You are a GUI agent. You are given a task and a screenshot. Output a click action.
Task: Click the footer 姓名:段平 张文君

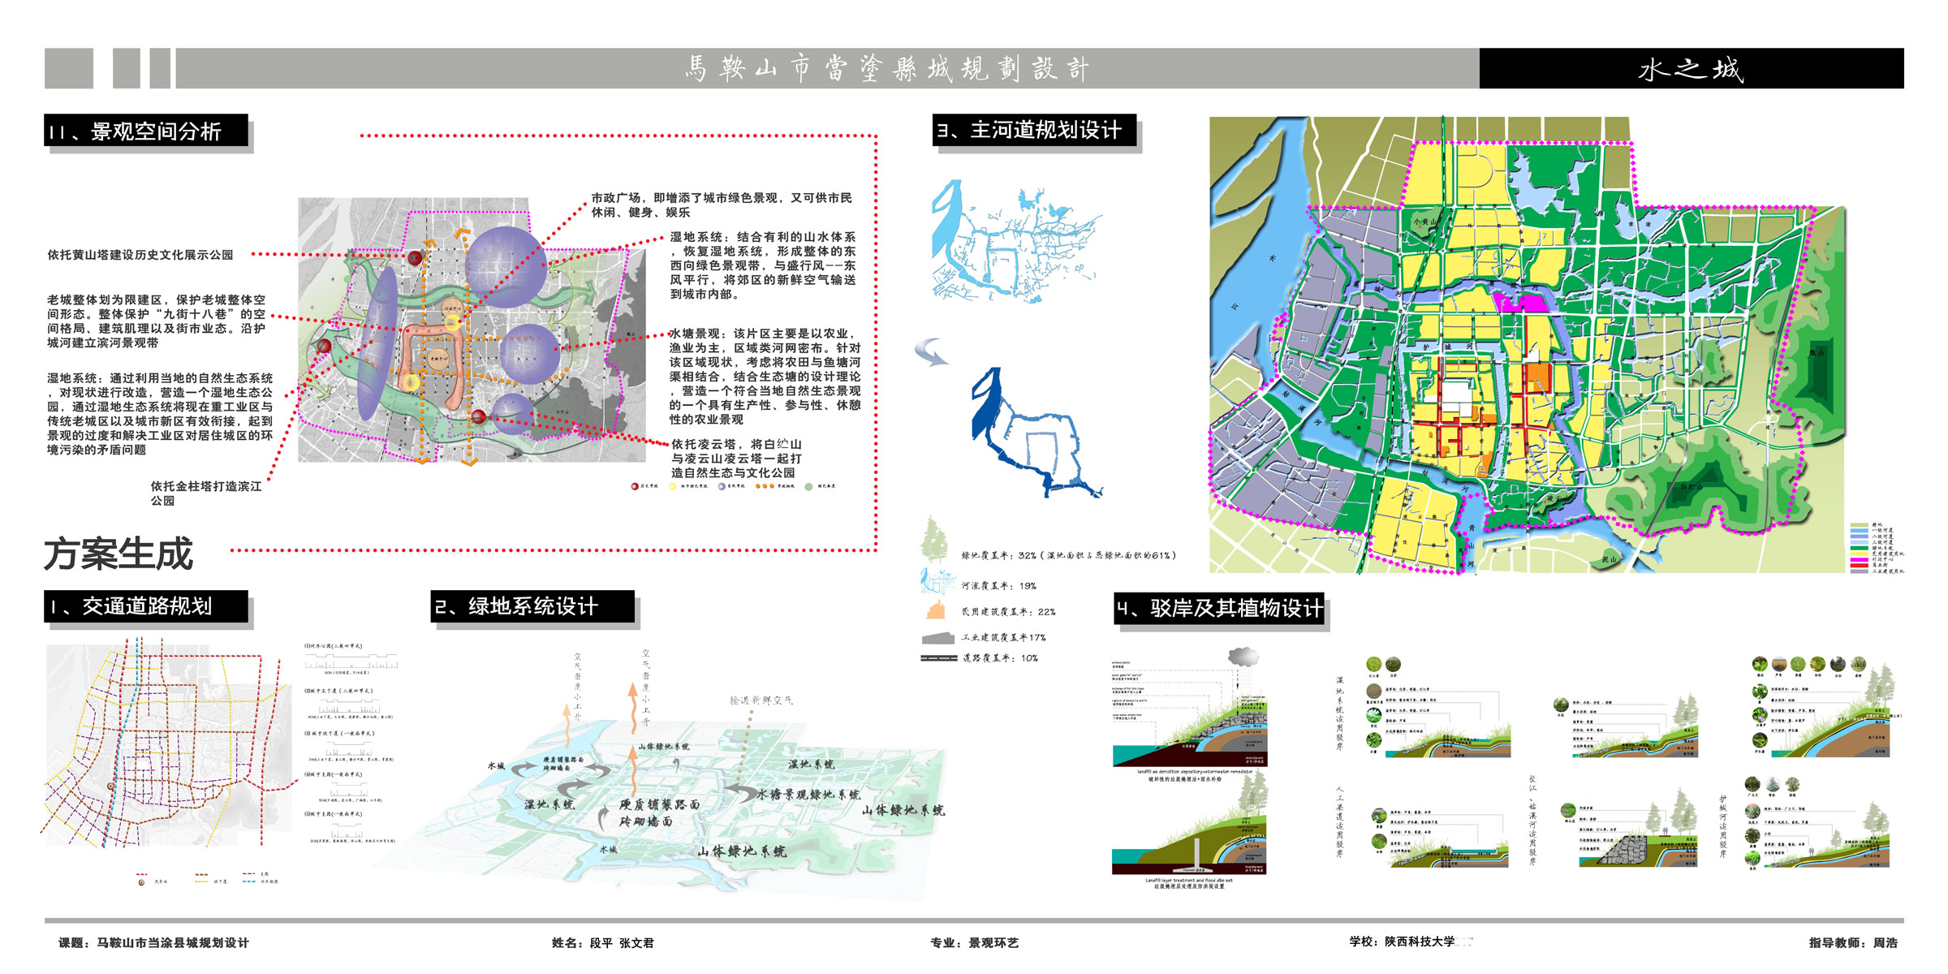602,942
